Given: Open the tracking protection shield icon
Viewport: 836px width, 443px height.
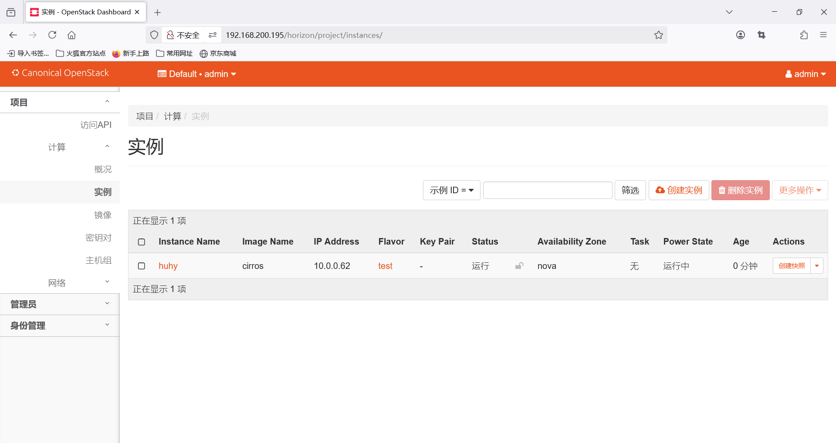Looking at the screenshot, I should 154,35.
